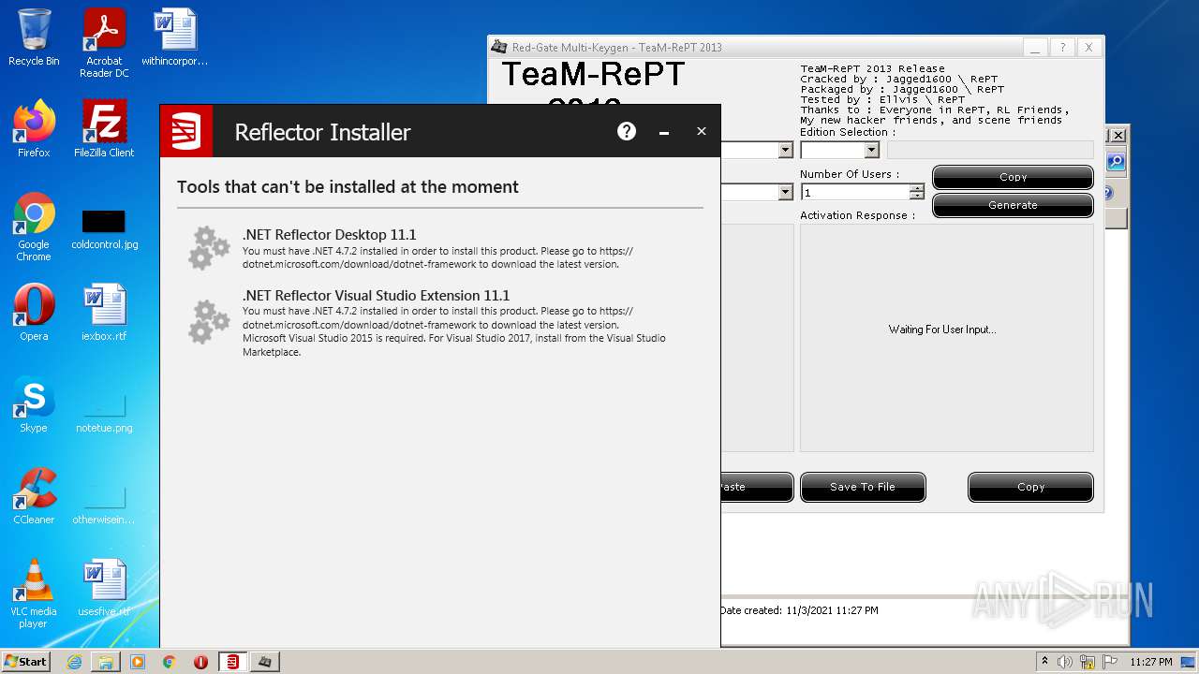Viewport: 1199px width, 674px height.
Task: Click the Redgate logo in the installer header
Action: [186, 131]
